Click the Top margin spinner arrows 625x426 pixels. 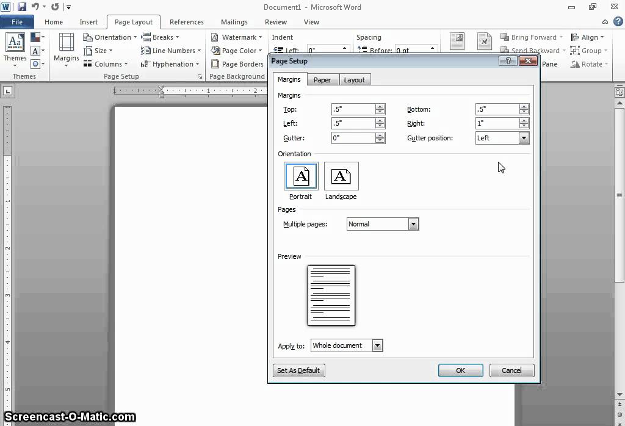(380, 109)
